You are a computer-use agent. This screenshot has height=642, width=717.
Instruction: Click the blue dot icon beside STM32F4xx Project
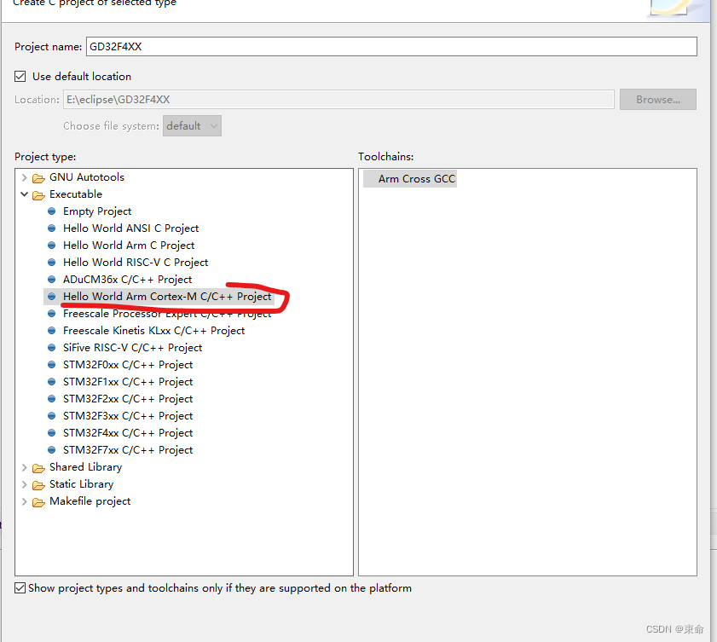click(x=52, y=433)
